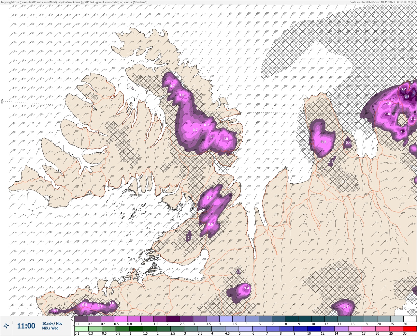Pick the 0.5 pink swatch in upper legend row
The image size is (417, 336).
click(x=121, y=319)
